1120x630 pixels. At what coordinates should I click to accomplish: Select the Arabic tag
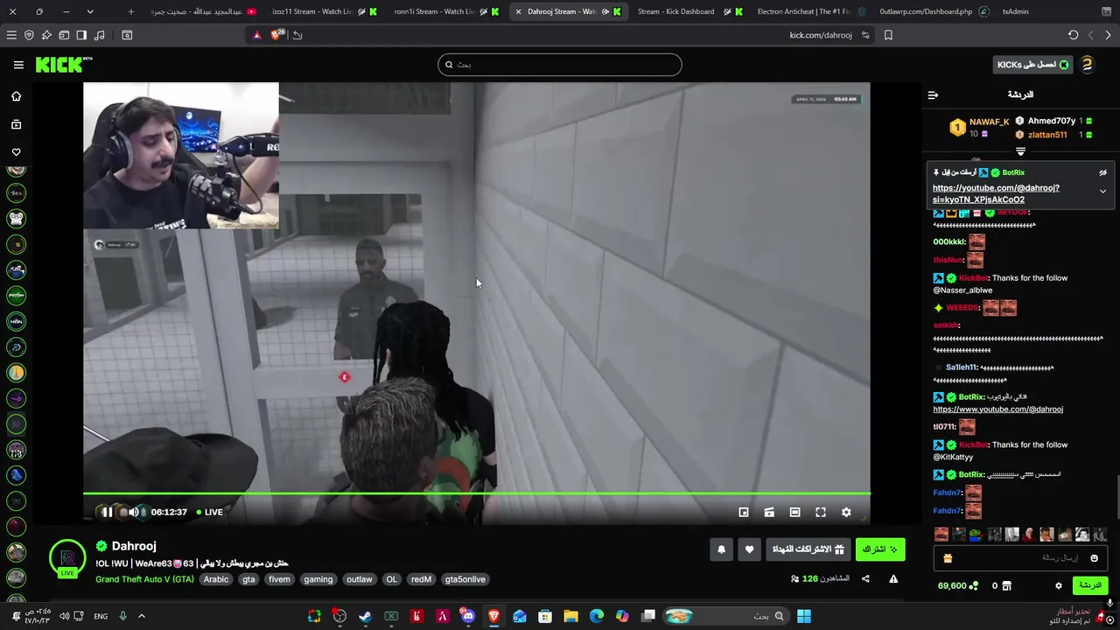[x=216, y=579]
